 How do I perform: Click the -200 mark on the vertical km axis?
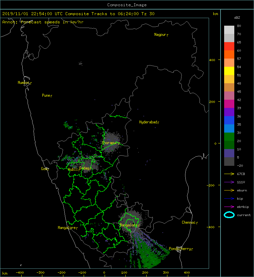pyautogui.click(x=211, y=185)
